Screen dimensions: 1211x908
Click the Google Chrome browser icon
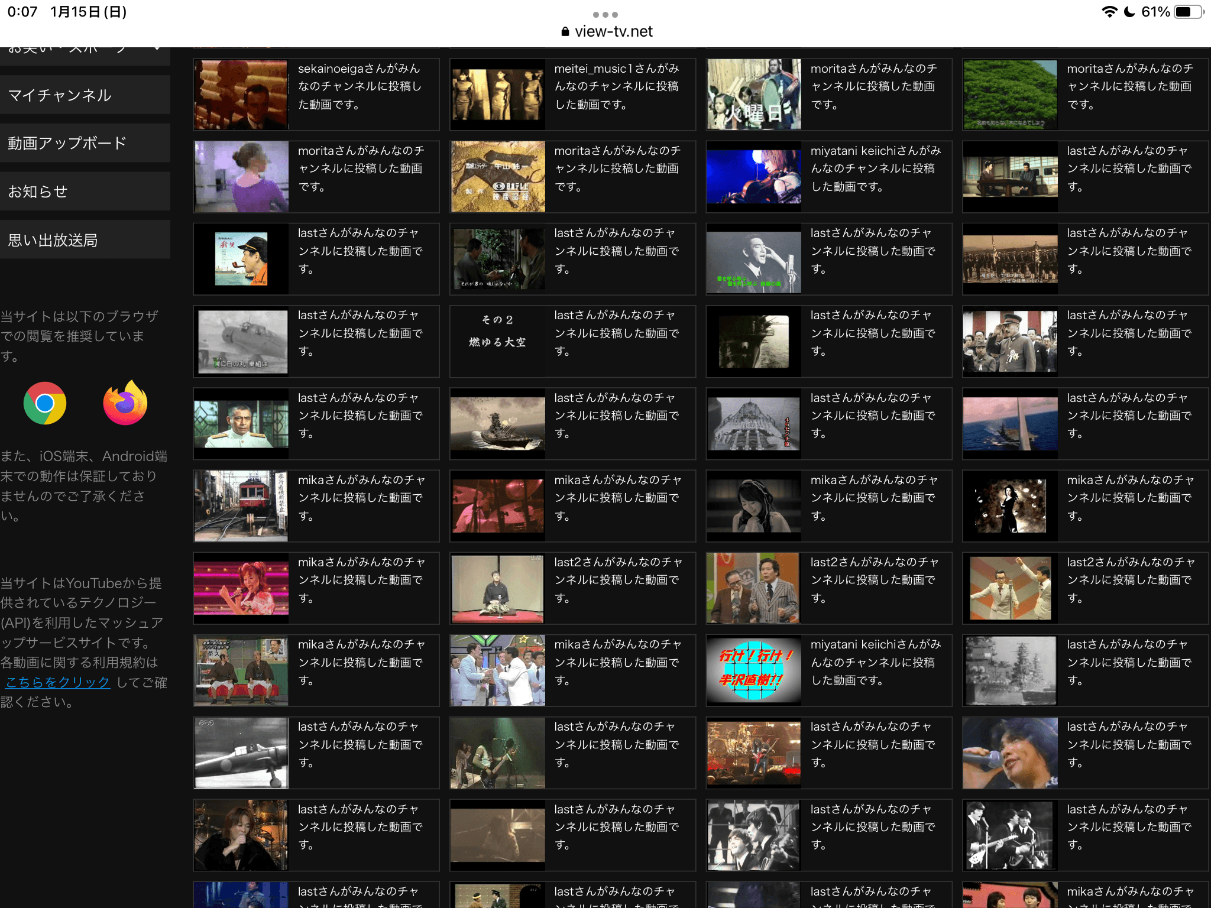45,404
